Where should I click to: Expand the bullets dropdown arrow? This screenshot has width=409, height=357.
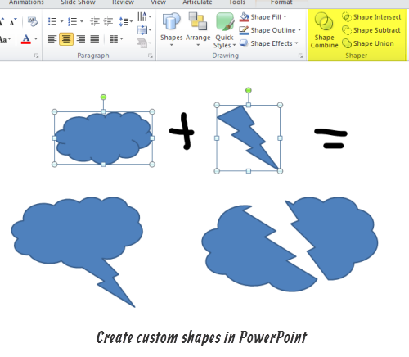[61, 21]
